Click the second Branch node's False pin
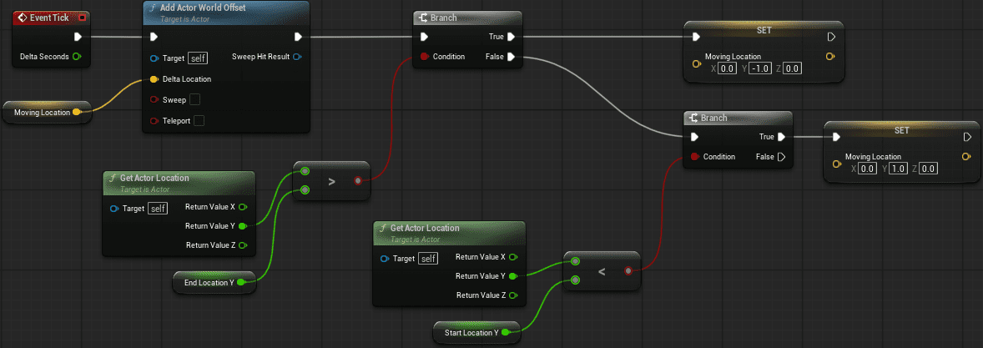This screenshot has height=348, width=983. click(x=781, y=157)
